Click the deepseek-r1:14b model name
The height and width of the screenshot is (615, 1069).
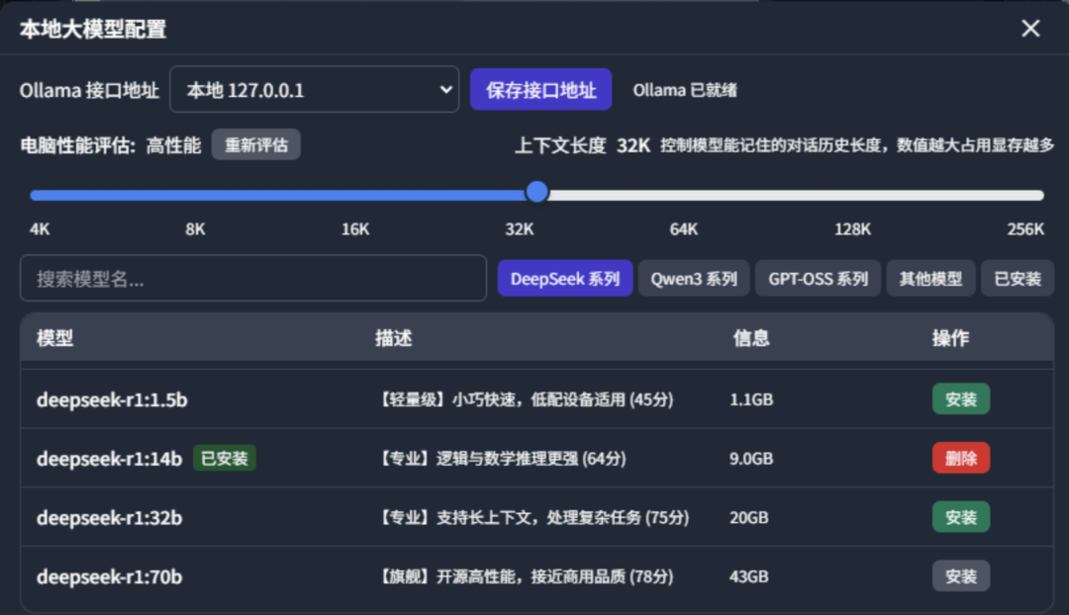click(109, 459)
